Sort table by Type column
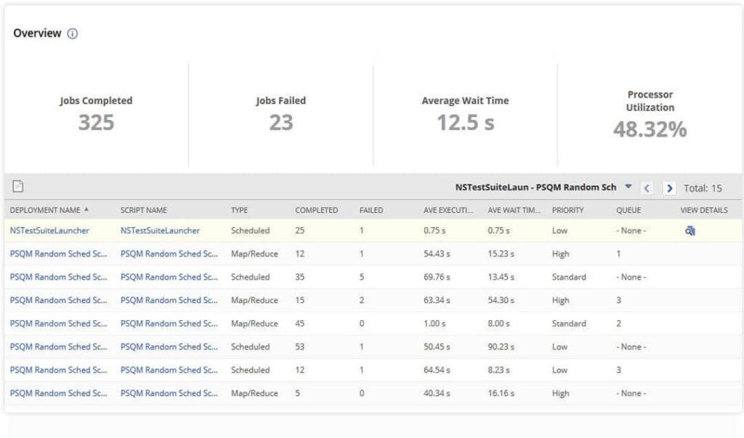 [239, 210]
